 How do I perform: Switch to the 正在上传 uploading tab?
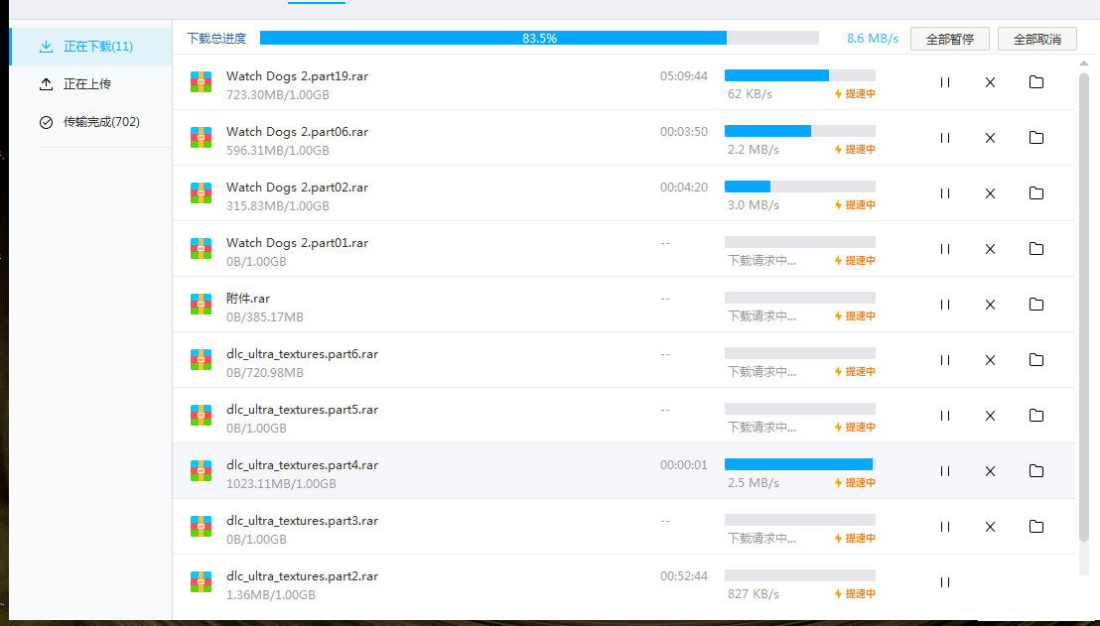pyautogui.click(x=90, y=84)
